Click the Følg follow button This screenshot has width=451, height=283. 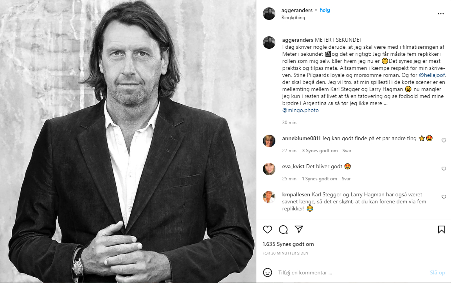(325, 10)
